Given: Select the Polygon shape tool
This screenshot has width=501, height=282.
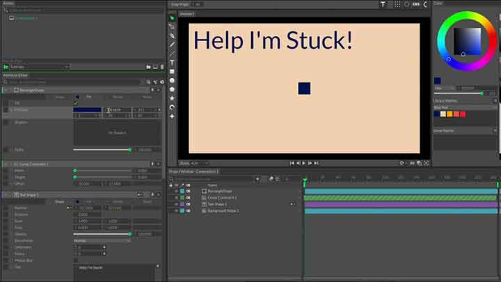Looking at the screenshot, I should (x=172, y=90).
